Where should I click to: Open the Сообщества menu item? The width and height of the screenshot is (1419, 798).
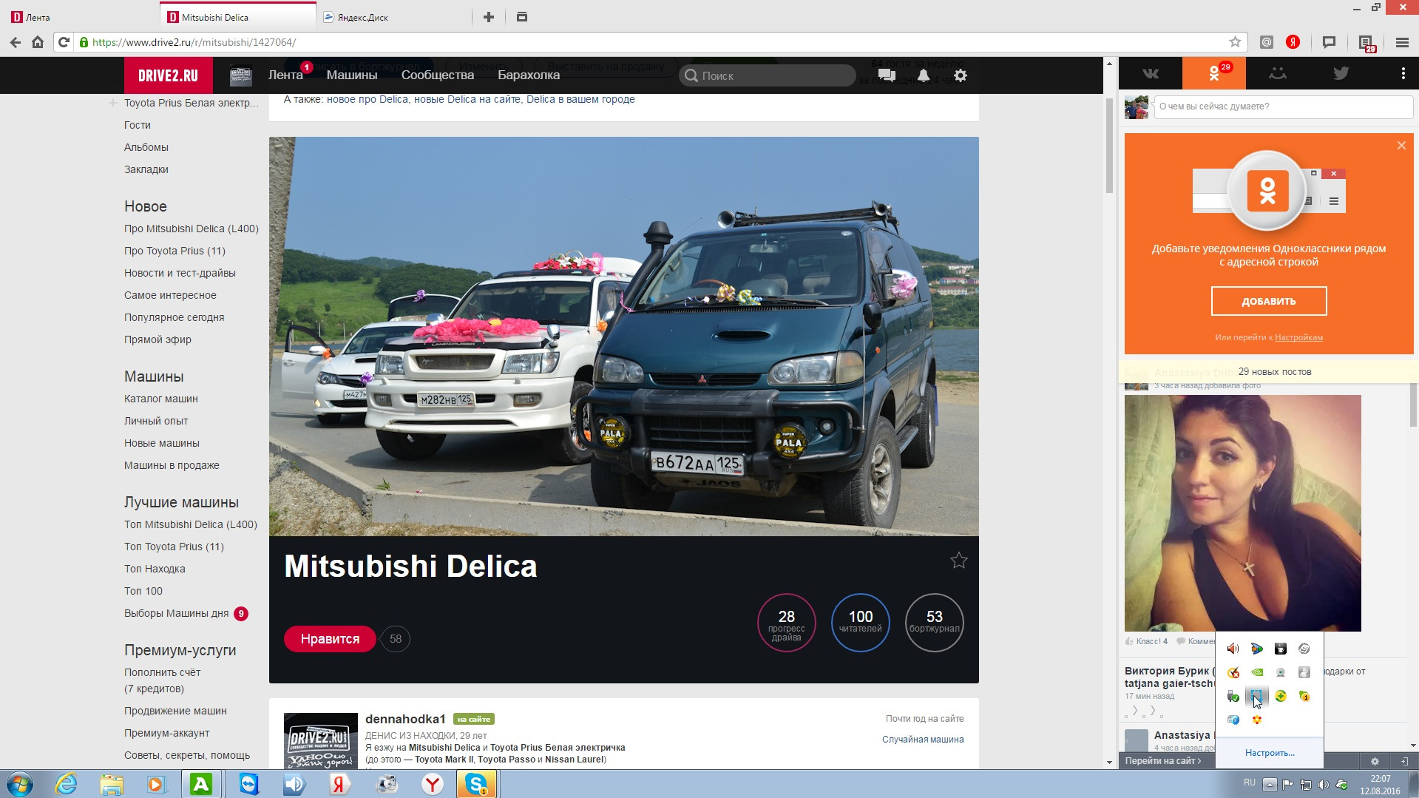pyautogui.click(x=438, y=75)
